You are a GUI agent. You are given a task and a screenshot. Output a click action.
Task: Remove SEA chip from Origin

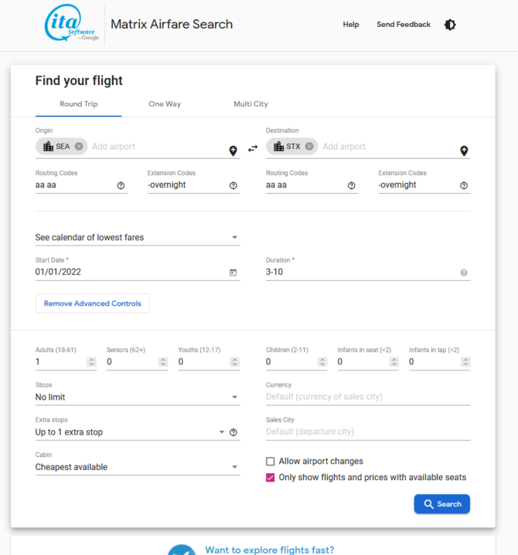point(79,146)
